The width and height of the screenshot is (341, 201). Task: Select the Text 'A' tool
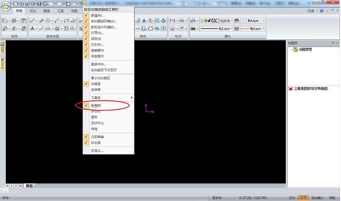click(x=32, y=28)
